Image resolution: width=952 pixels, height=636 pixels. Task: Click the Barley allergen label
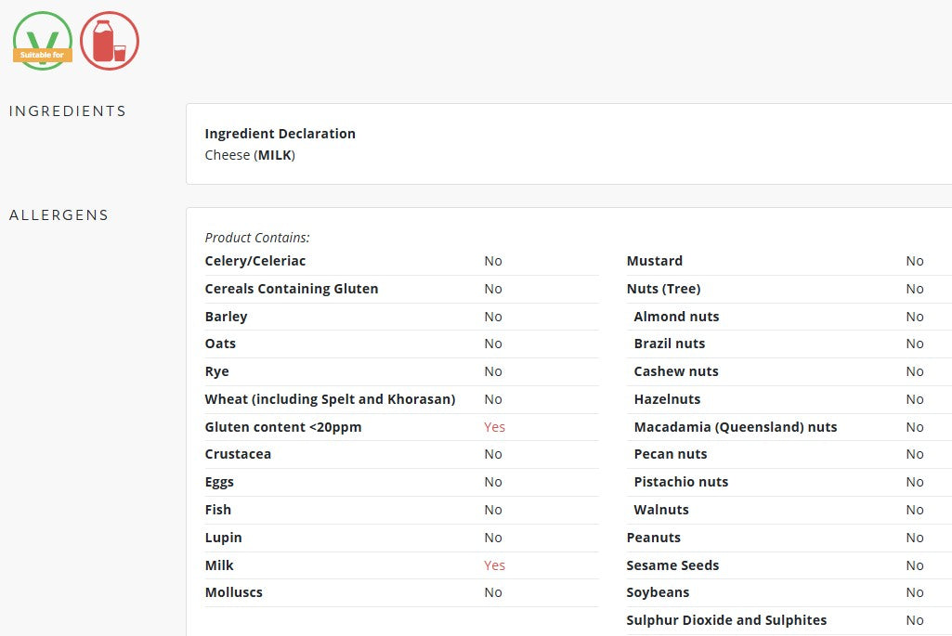226,317
